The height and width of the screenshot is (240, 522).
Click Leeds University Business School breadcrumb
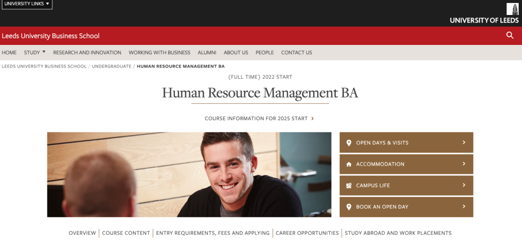click(44, 66)
